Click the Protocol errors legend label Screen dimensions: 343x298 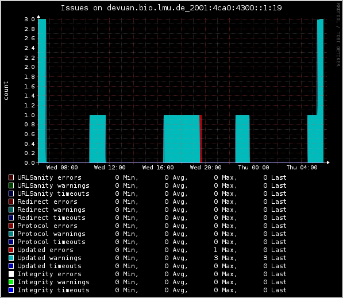point(47,226)
